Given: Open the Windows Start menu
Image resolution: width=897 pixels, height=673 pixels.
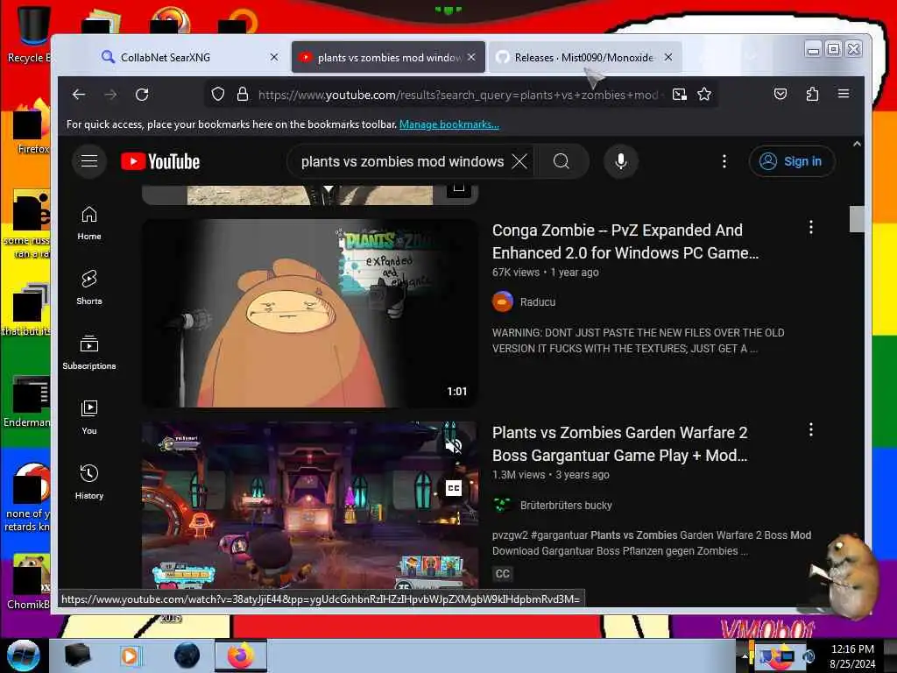Looking at the screenshot, I should (23, 655).
